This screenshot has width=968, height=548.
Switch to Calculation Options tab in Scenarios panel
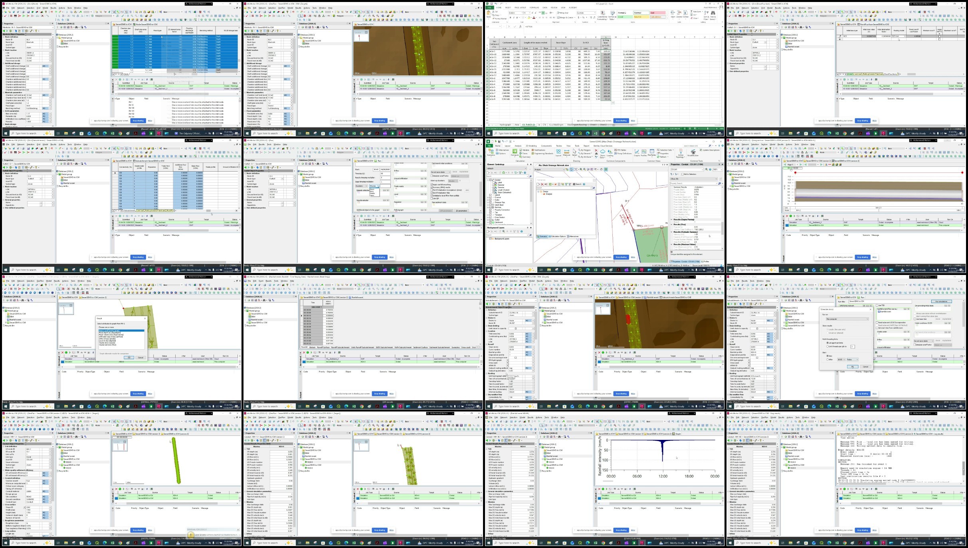pos(557,236)
